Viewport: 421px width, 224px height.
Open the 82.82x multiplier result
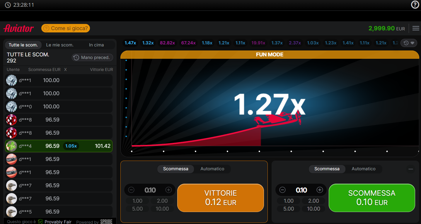tap(167, 43)
